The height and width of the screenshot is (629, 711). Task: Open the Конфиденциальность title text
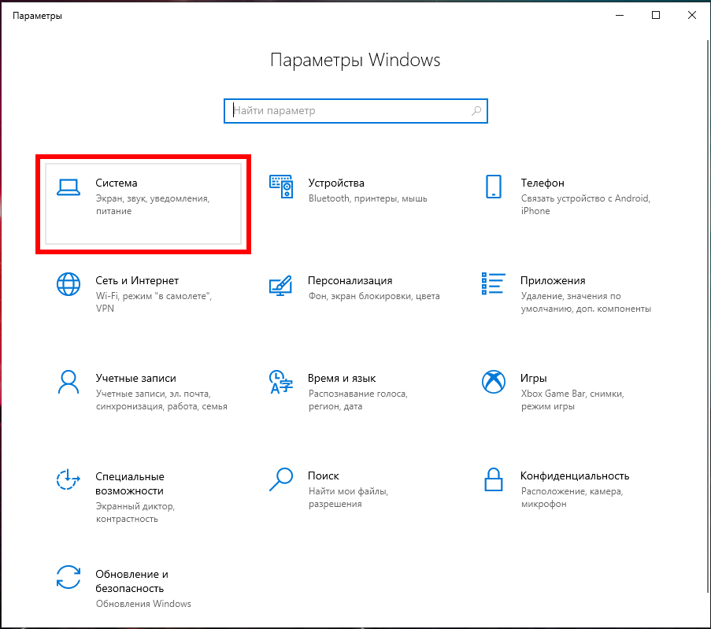click(575, 475)
